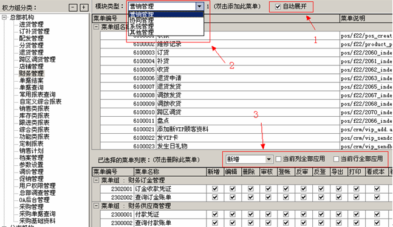Select 财务管理 in the tree

[x=32, y=73]
